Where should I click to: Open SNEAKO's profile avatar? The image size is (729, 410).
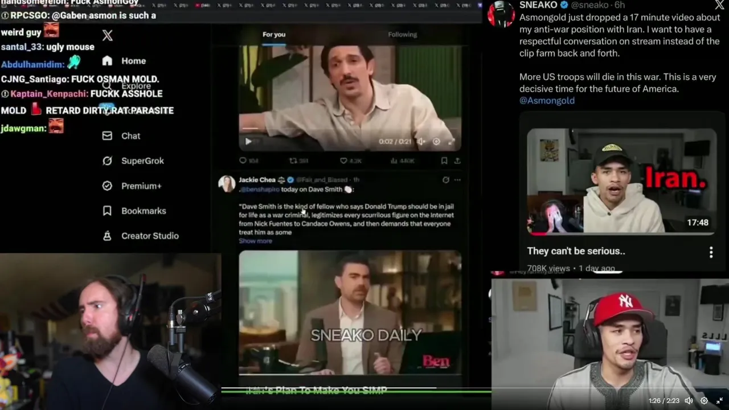(501, 14)
